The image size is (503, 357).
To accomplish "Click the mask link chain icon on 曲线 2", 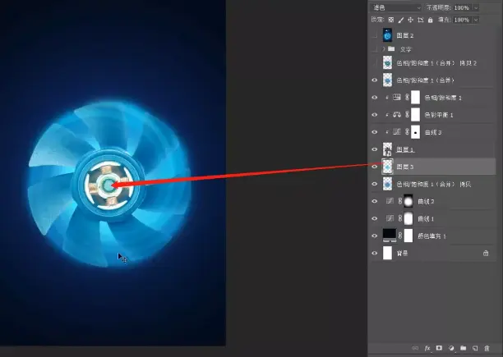I will click(x=400, y=201).
